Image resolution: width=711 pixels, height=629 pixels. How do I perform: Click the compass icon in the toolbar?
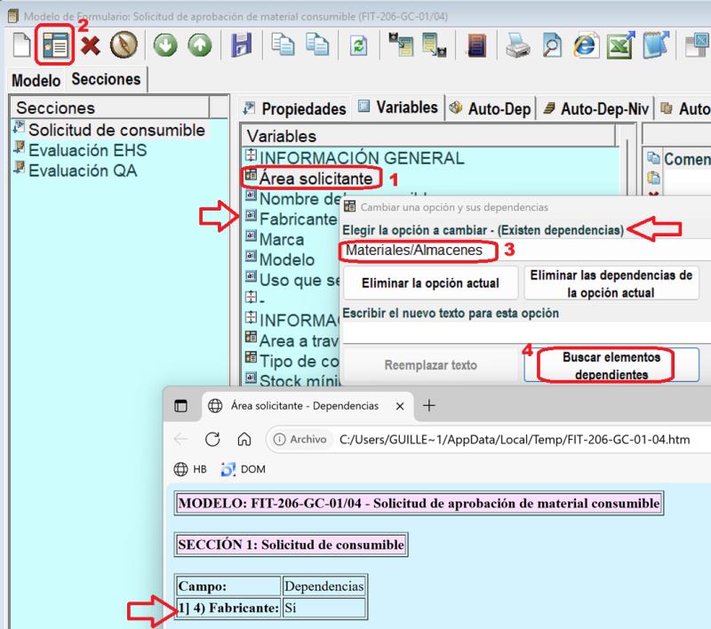(123, 46)
